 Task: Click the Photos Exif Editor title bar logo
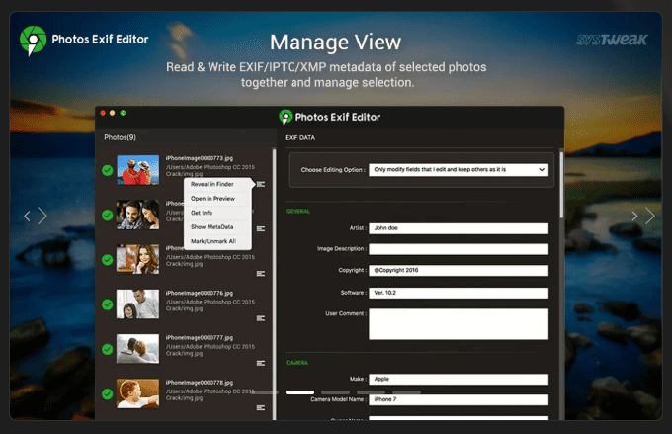(x=285, y=117)
